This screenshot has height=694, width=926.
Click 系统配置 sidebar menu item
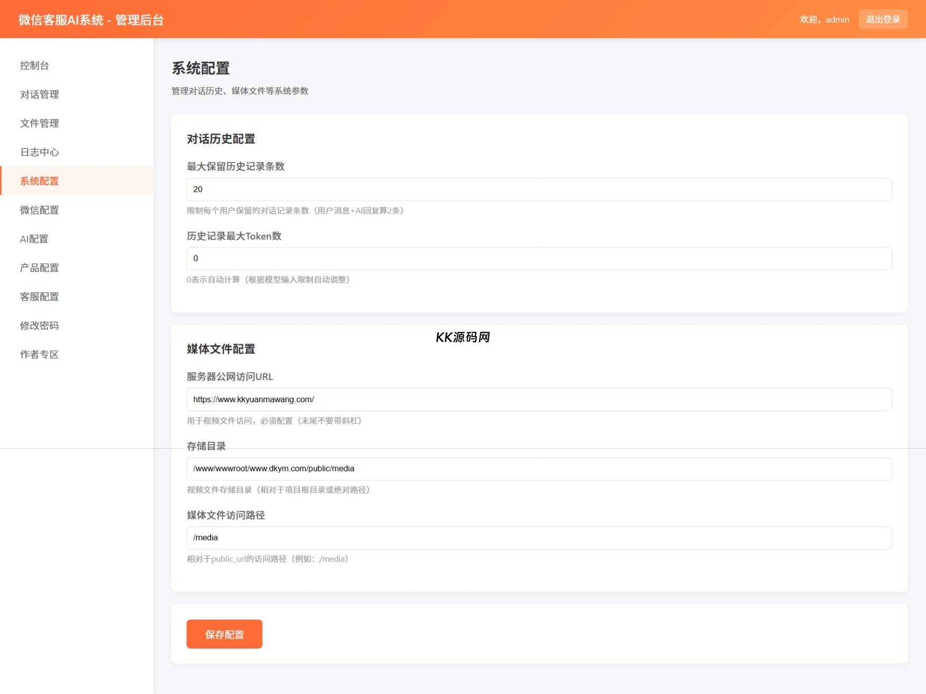pyautogui.click(x=40, y=181)
